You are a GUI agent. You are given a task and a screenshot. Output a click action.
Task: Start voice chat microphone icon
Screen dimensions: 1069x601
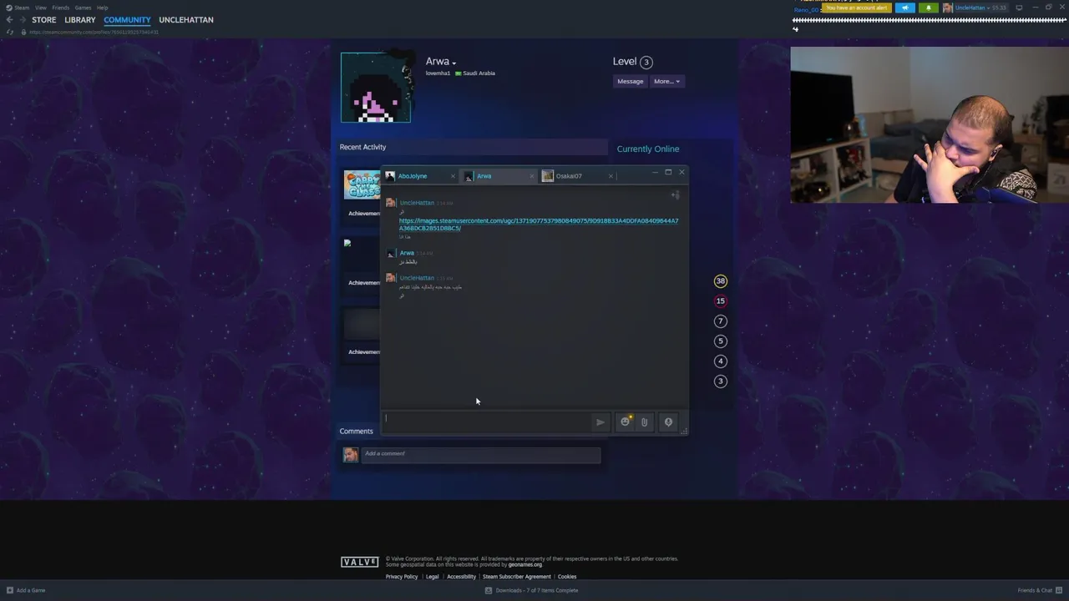click(668, 422)
